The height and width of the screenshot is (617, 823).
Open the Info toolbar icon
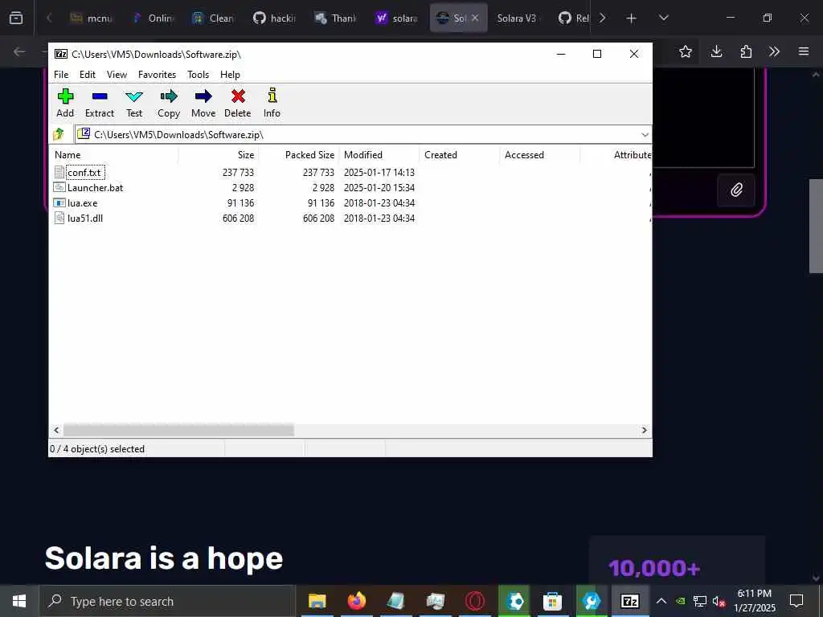(272, 96)
